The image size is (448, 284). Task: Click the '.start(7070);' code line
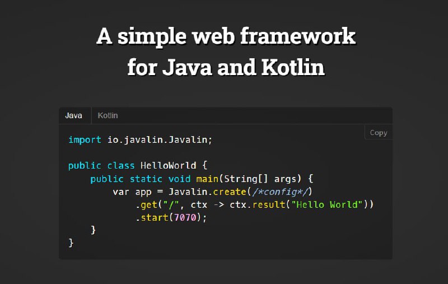coord(171,218)
